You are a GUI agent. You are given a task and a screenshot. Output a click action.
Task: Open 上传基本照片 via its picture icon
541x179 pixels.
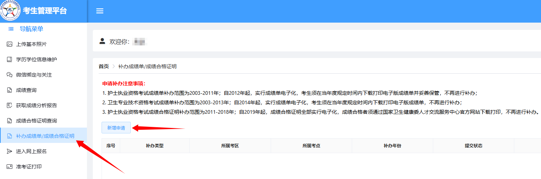(x=9, y=44)
